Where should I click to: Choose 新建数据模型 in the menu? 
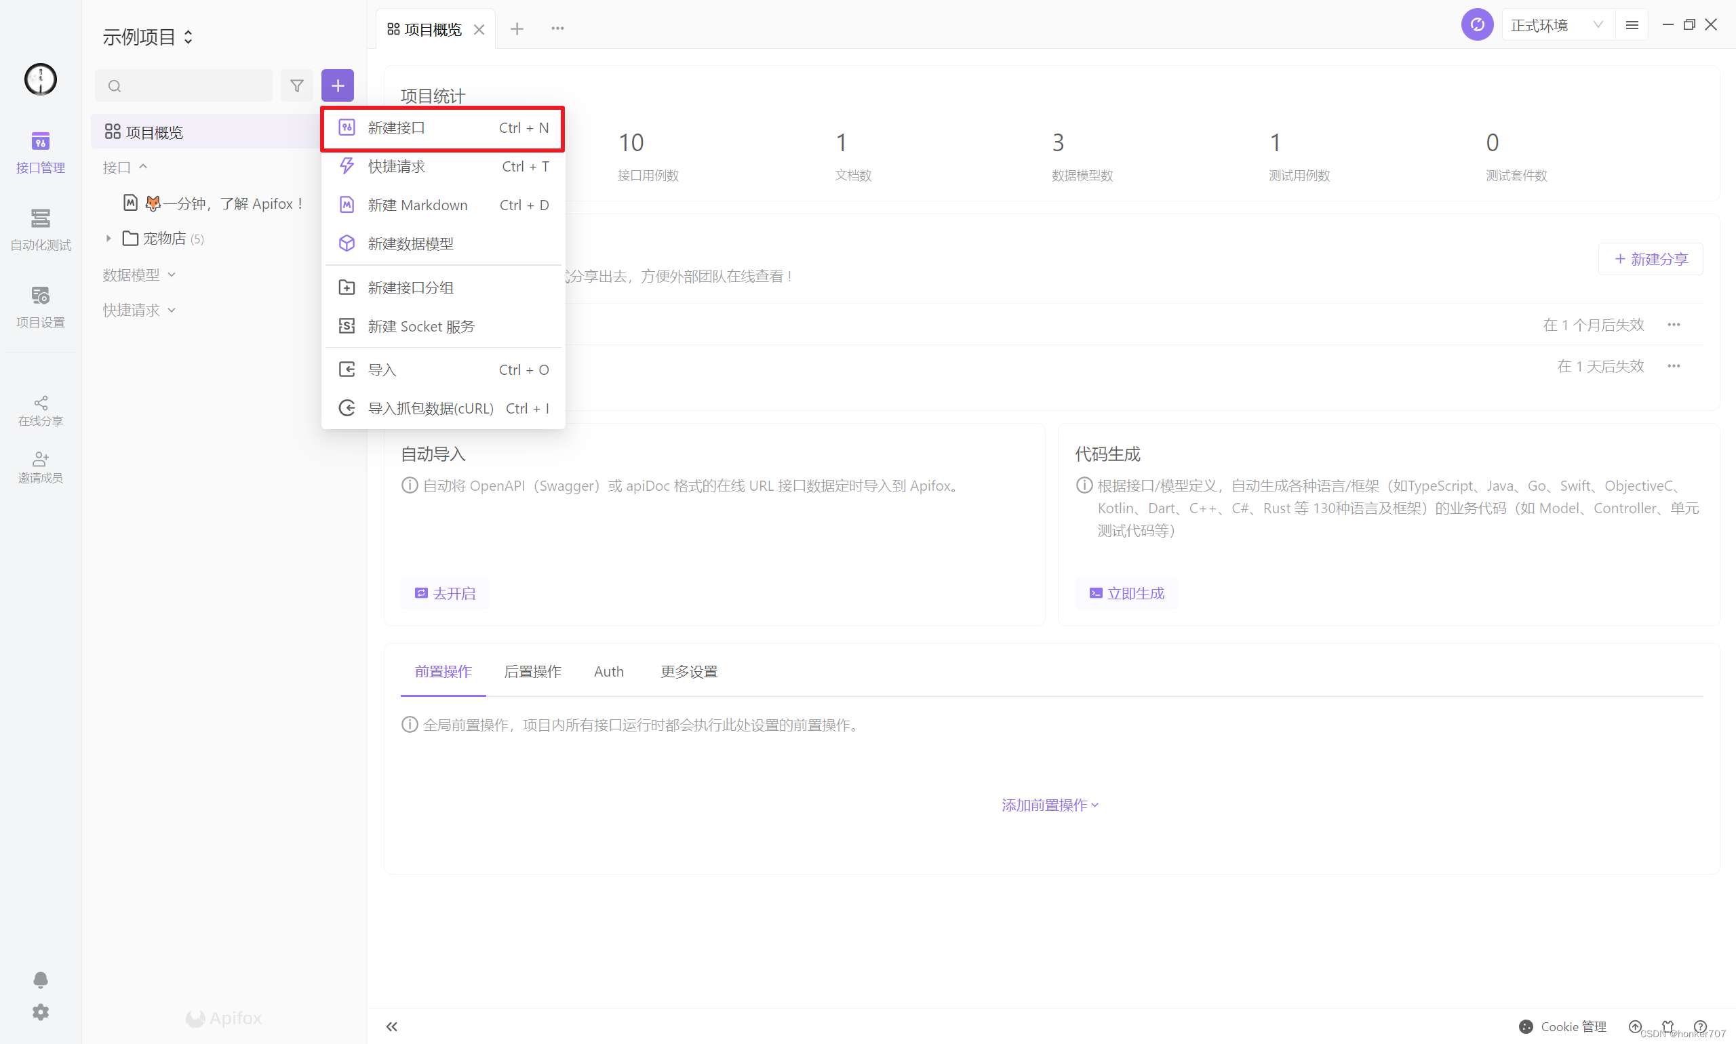[443, 244]
